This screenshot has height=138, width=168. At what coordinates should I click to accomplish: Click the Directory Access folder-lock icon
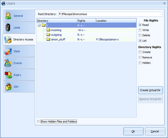[x=8, y=39]
